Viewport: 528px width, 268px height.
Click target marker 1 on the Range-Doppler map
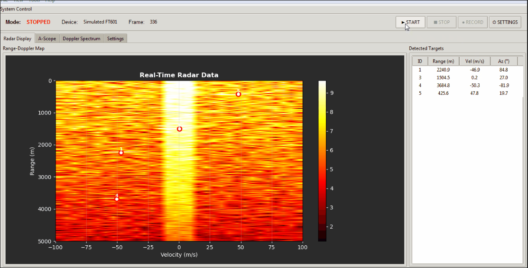pos(121,152)
